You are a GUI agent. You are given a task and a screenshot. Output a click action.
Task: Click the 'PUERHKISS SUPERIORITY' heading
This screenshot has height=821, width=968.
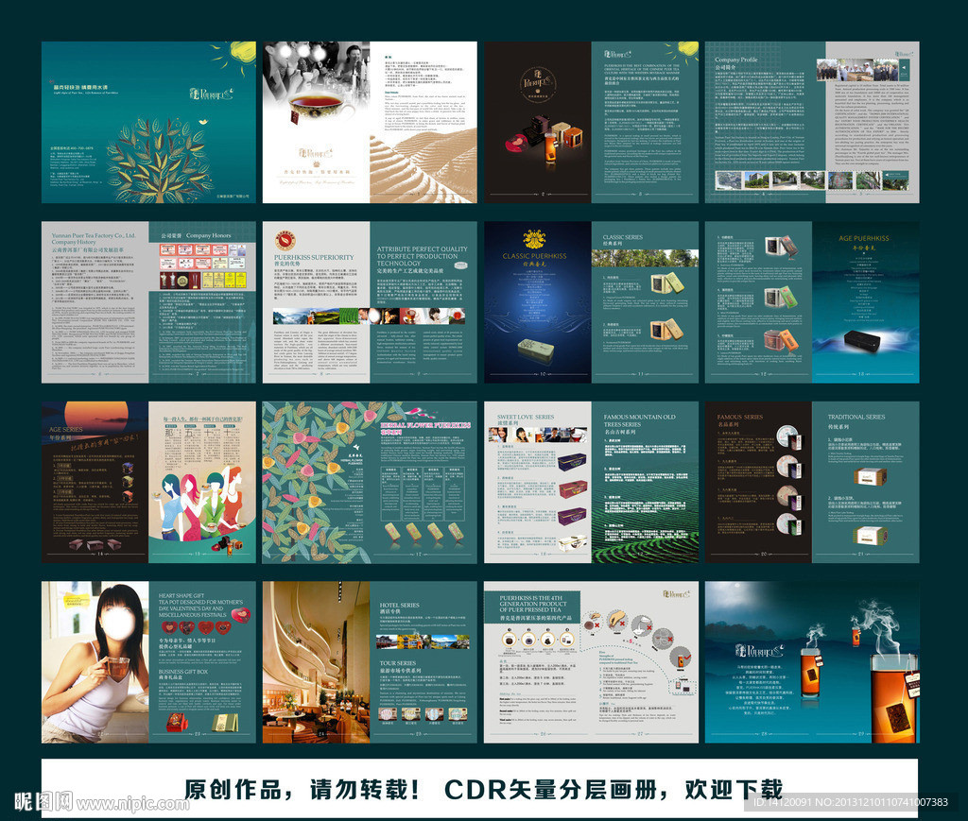314,257
